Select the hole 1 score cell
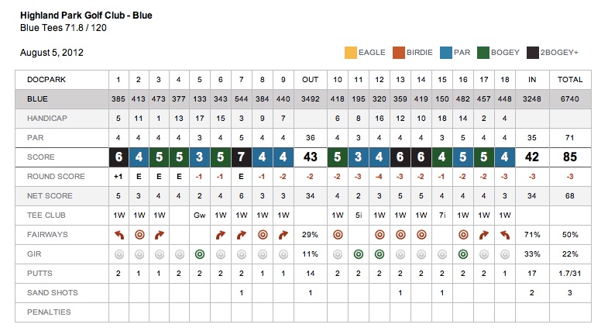 click(119, 157)
